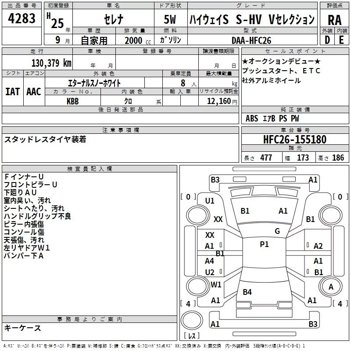Click model code DAA-HFC26
351x351 pixels.
pos(251,40)
